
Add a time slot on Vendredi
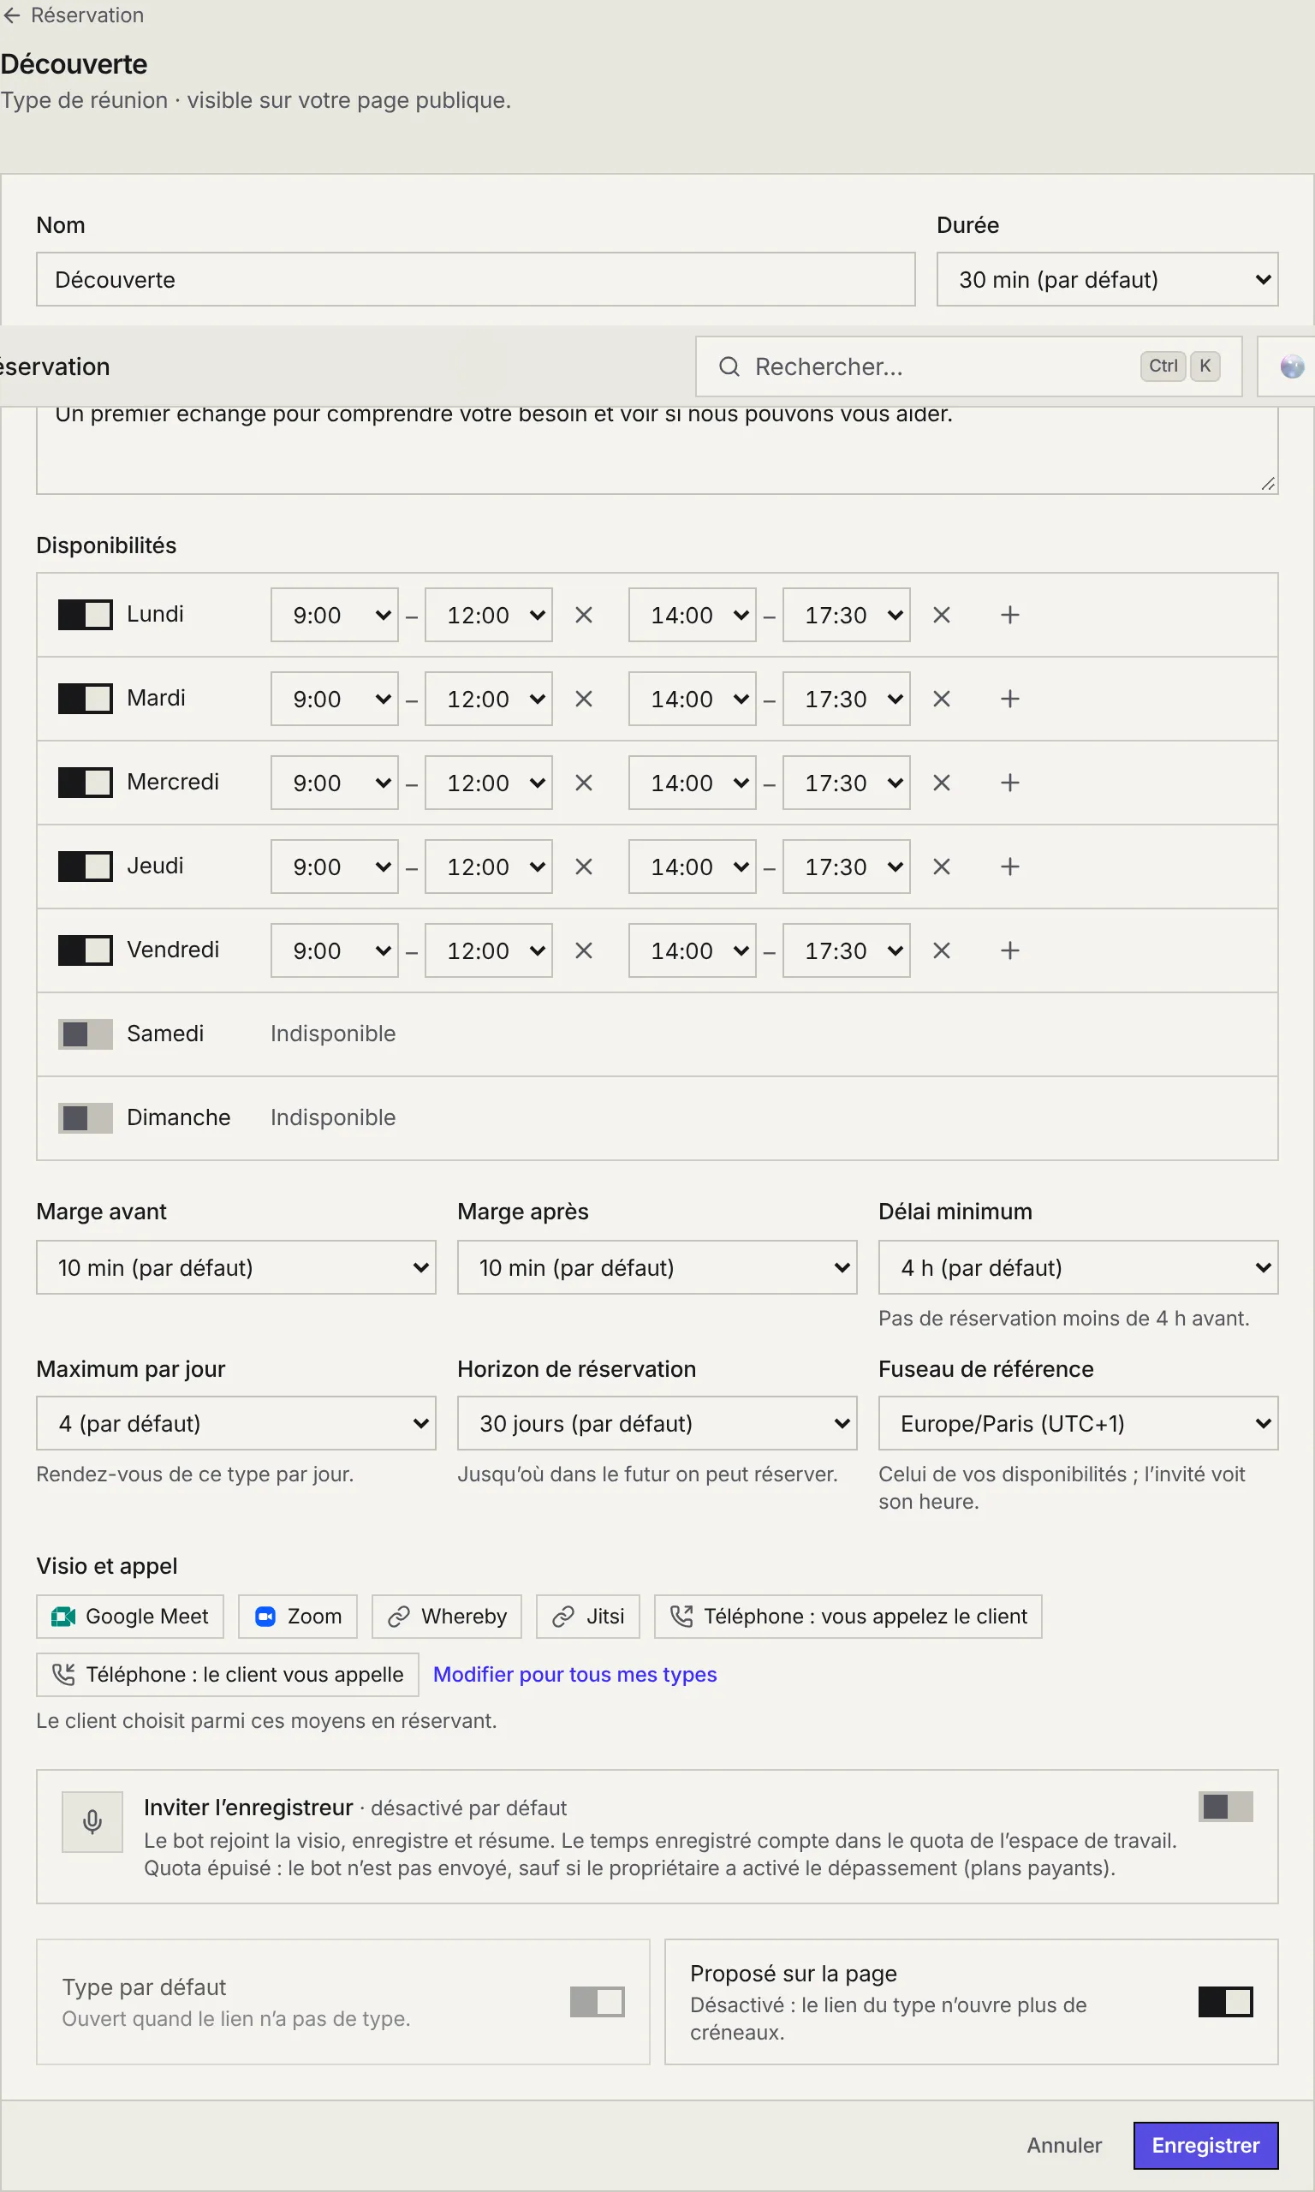1009,950
